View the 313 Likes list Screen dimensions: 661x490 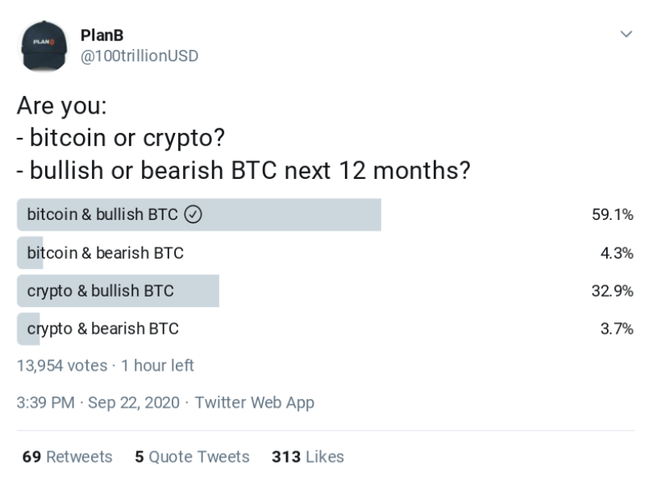click(308, 457)
